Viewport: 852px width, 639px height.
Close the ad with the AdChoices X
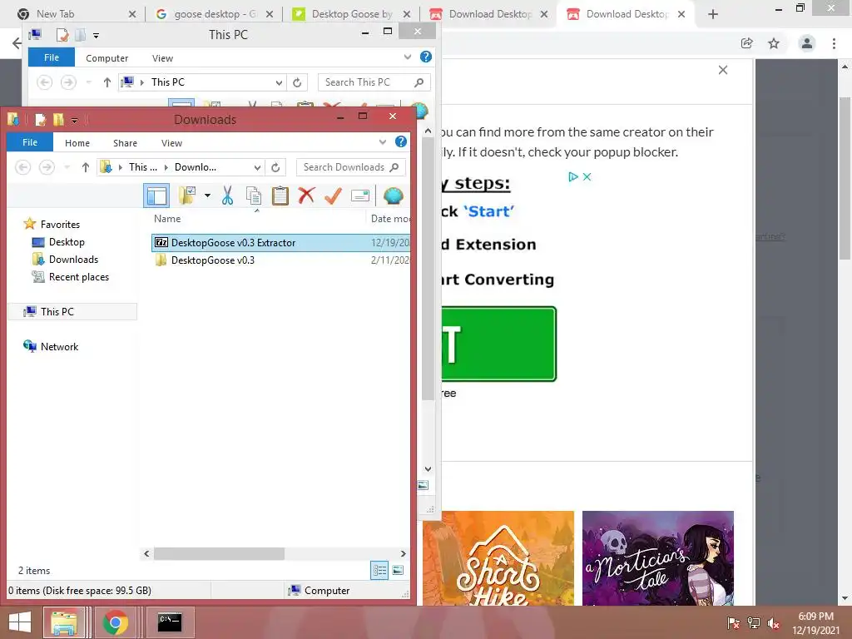pyautogui.click(x=587, y=176)
